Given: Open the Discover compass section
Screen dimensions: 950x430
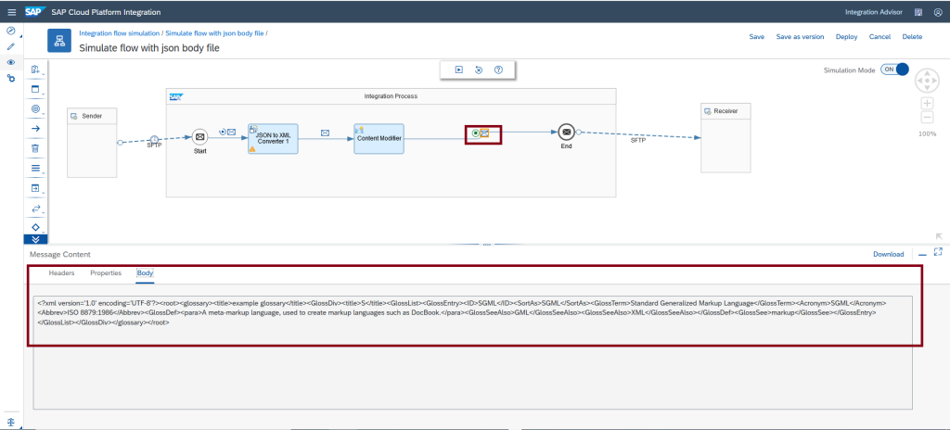Looking at the screenshot, I should point(10,31).
